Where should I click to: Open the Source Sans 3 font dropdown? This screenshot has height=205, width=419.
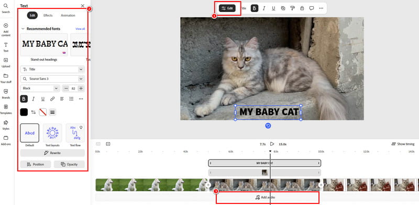click(x=52, y=79)
